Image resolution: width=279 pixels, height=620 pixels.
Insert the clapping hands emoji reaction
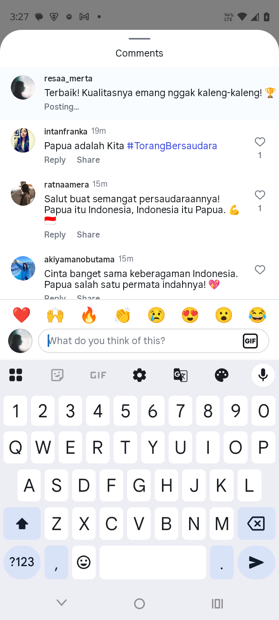click(x=123, y=315)
